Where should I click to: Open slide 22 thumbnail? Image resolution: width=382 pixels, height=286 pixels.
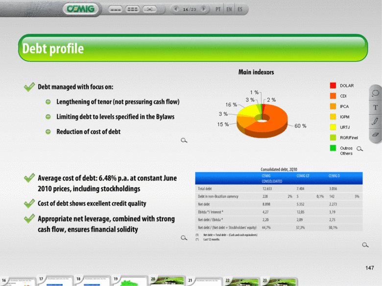point(241,282)
